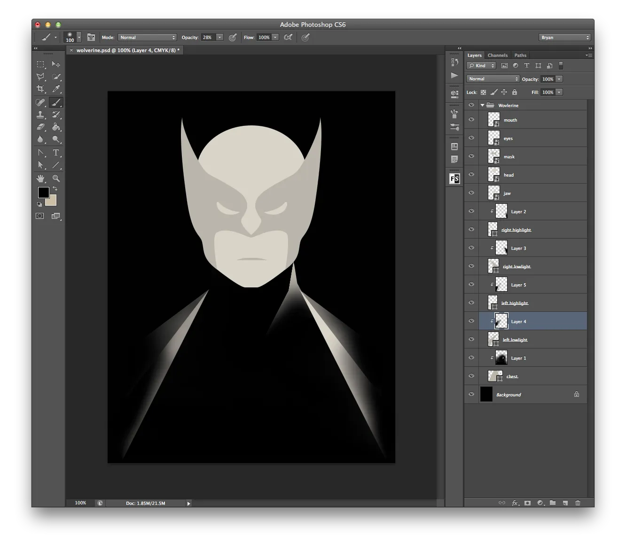Toggle the Brush panel
This screenshot has width=626, height=549.
[x=91, y=38]
